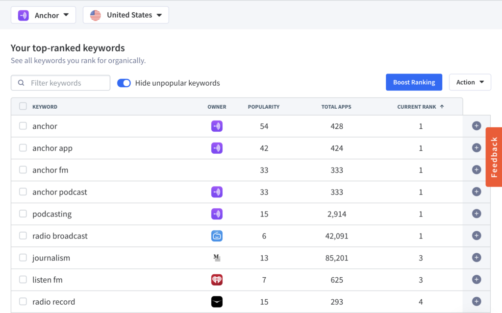
Task: Click plus icon for radio broadcast row
Action: click(x=477, y=236)
